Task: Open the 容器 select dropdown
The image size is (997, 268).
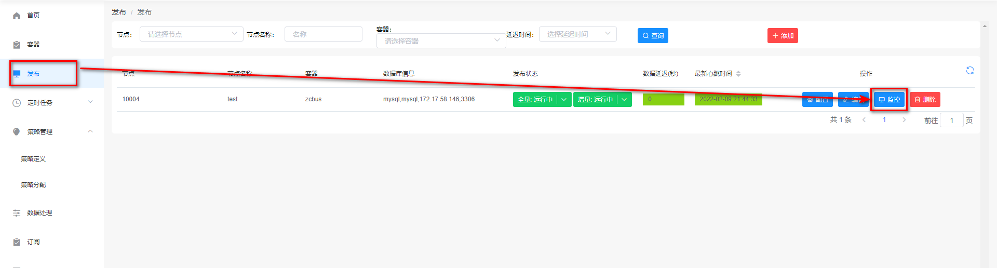Action: [441, 41]
